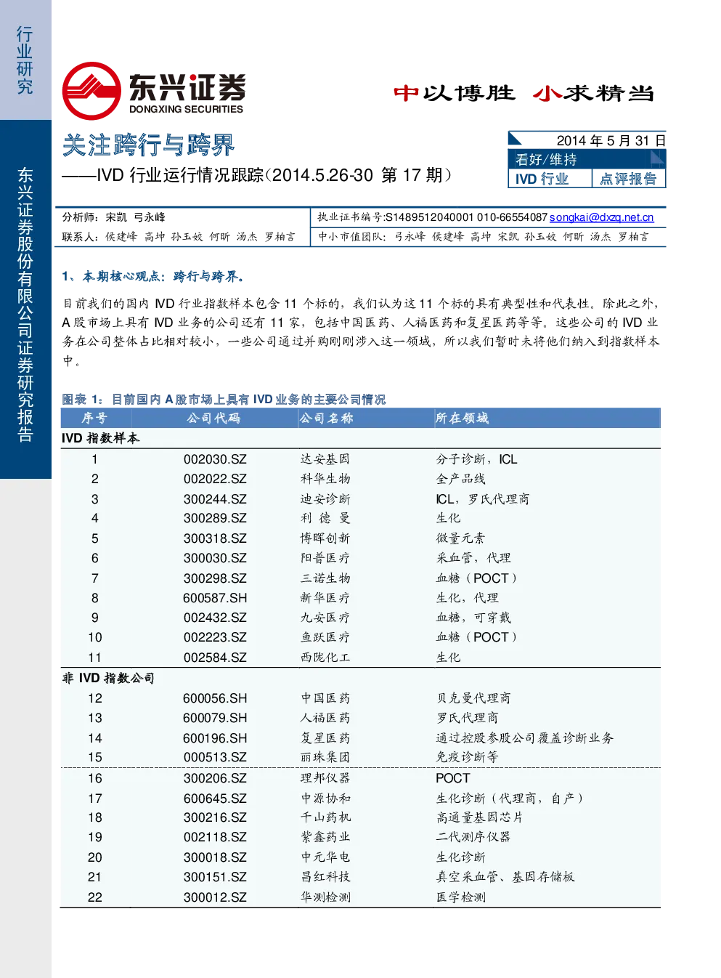The image size is (721, 978).
Task: Select stock code 300151.SZ
Action: [215, 877]
